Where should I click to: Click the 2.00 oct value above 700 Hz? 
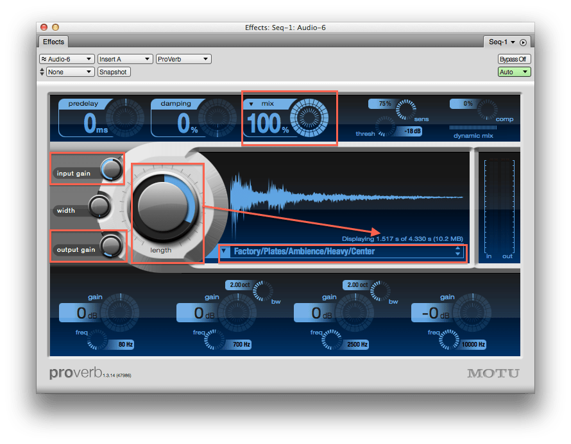point(239,284)
